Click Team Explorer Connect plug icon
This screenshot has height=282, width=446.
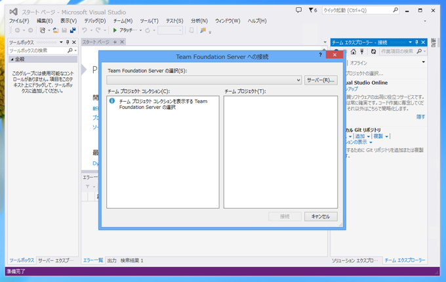(362, 51)
